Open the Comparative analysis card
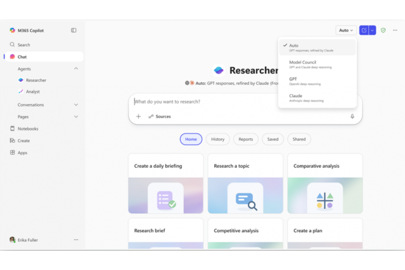 325,183
